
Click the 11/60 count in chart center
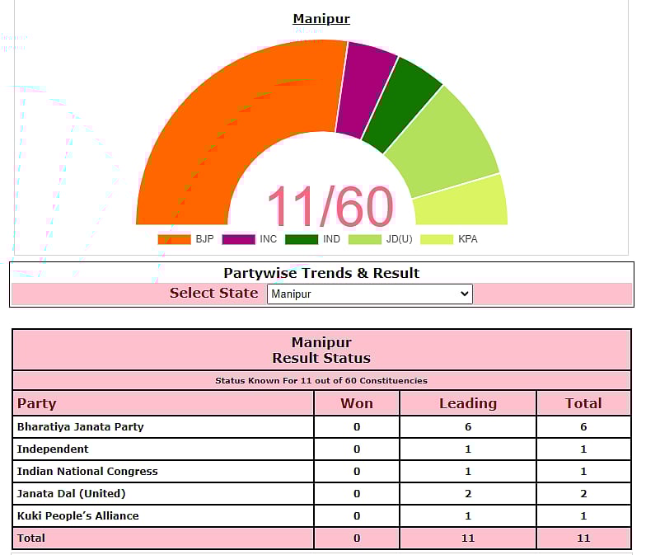pos(330,206)
